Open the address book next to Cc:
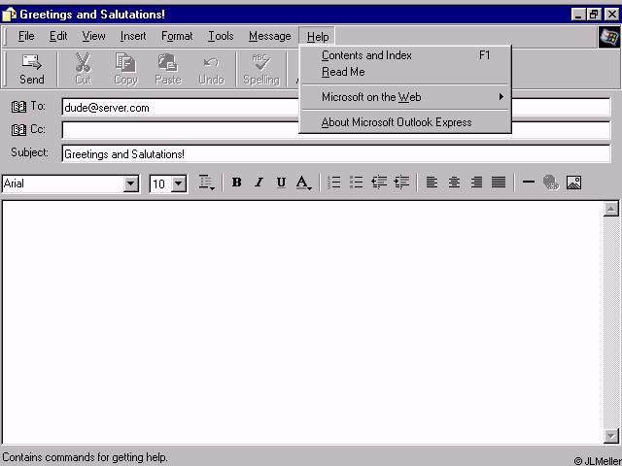The height and width of the screenshot is (466, 622). [x=18, y=129]
